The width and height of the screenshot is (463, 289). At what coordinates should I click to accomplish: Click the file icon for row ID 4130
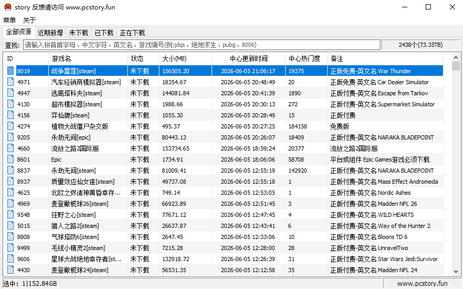coord(11,104)
